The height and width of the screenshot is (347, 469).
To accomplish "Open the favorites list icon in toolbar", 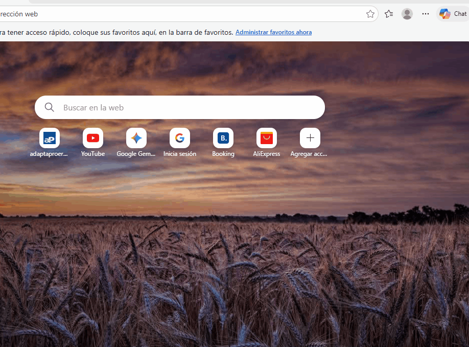I will point(389,14).
